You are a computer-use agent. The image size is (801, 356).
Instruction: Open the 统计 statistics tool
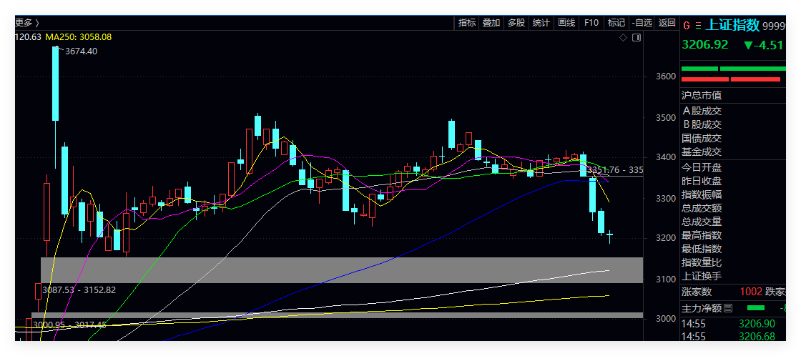tap(541, 23)
